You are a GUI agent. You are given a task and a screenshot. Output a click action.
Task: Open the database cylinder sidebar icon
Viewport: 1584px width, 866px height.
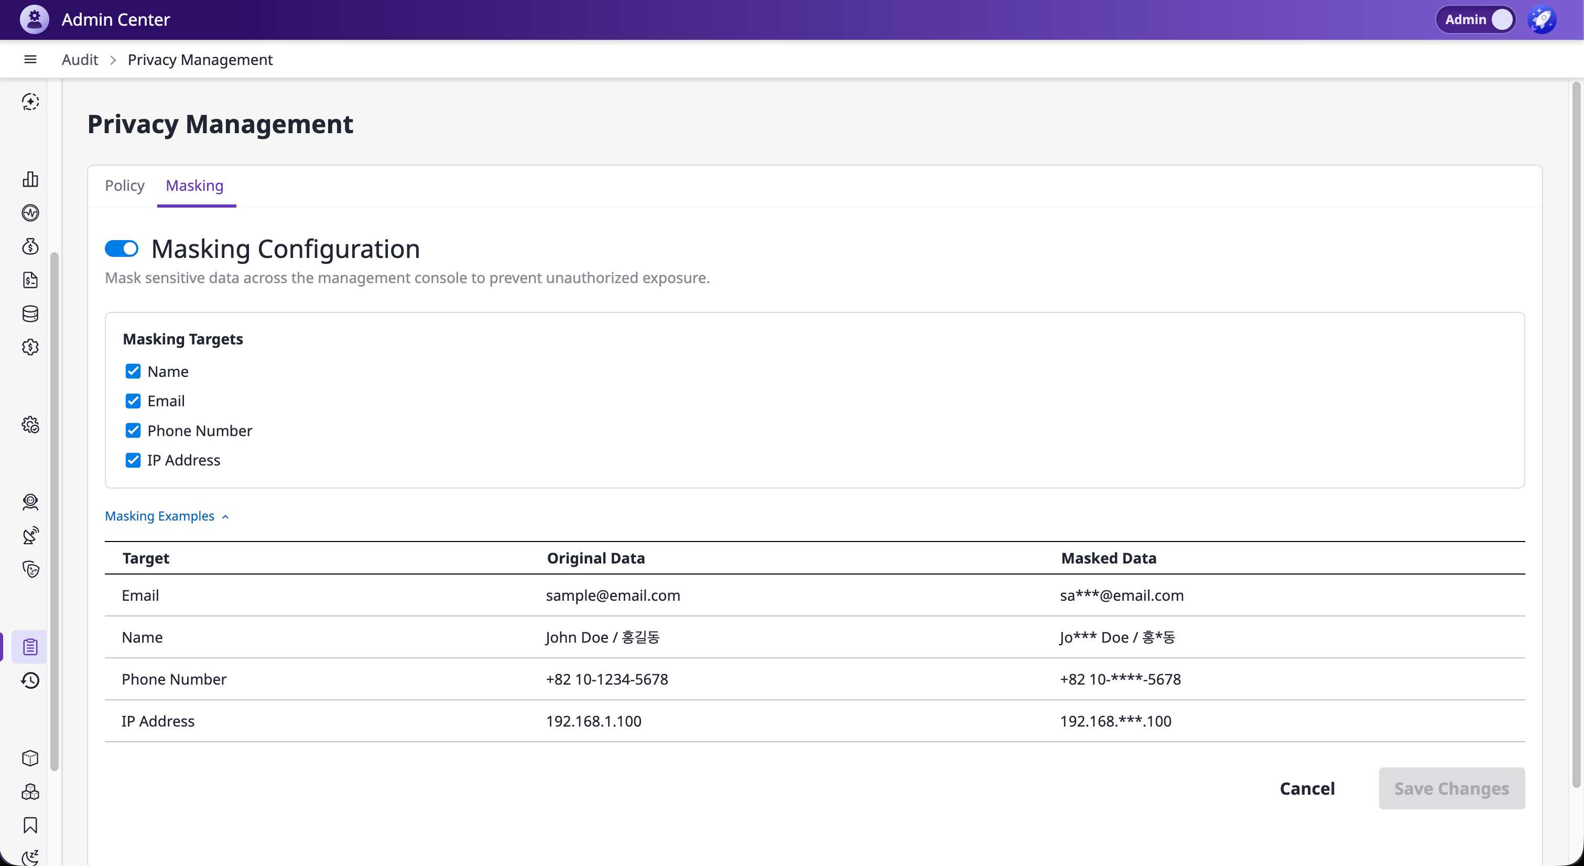pyautogui.click(x=30, y=313)
